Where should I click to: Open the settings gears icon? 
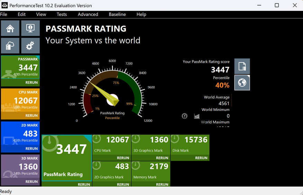pyautogui.click(x=30, y=45)
